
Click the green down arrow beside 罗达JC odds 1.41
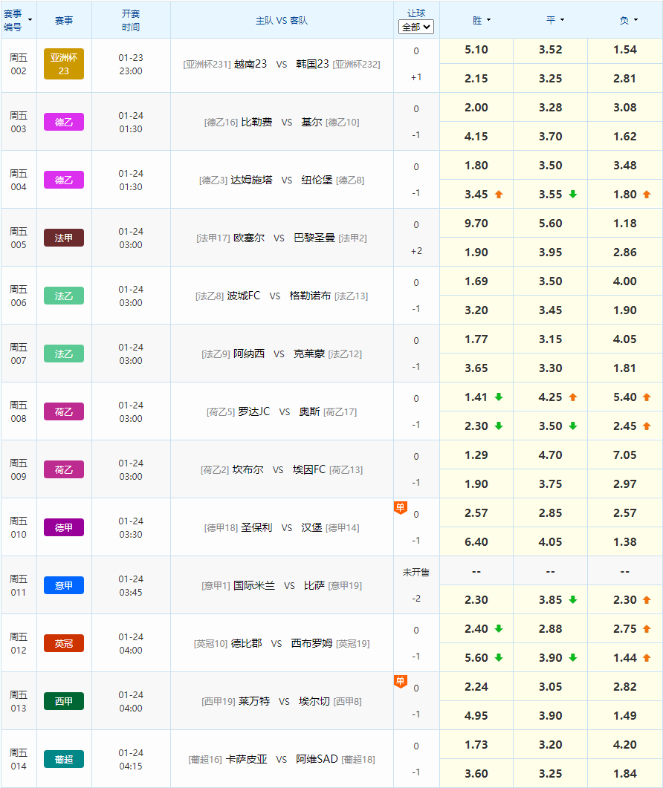tap(498, 397)
